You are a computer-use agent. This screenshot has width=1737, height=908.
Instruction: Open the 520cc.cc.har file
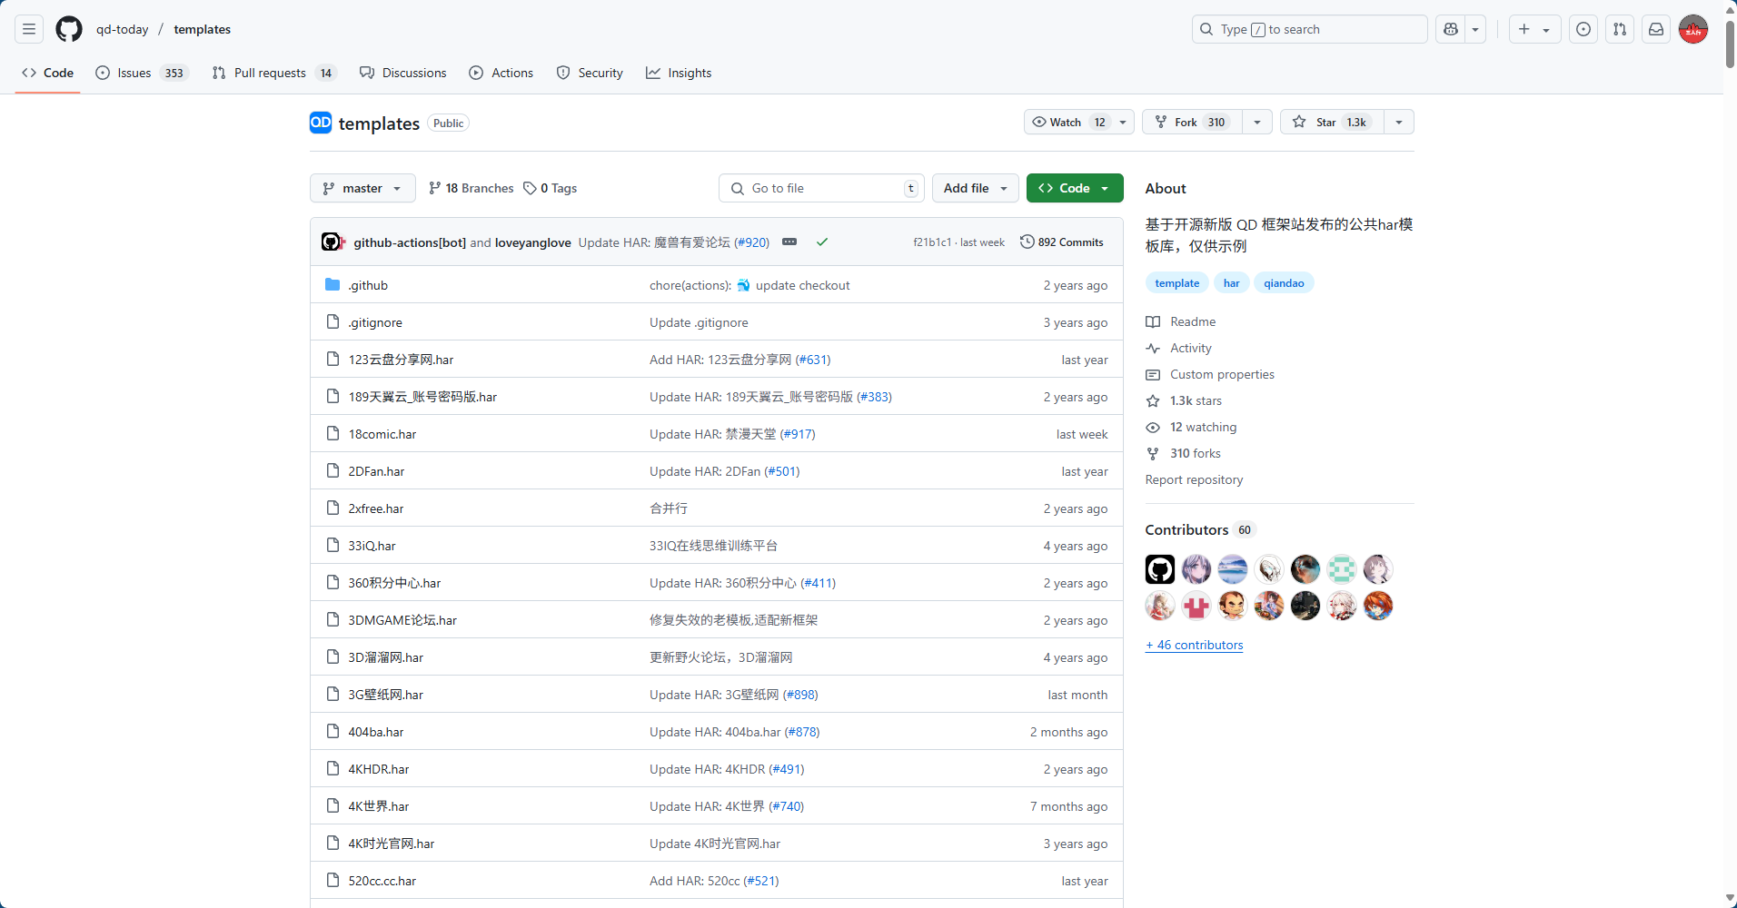tap(382, 881)
